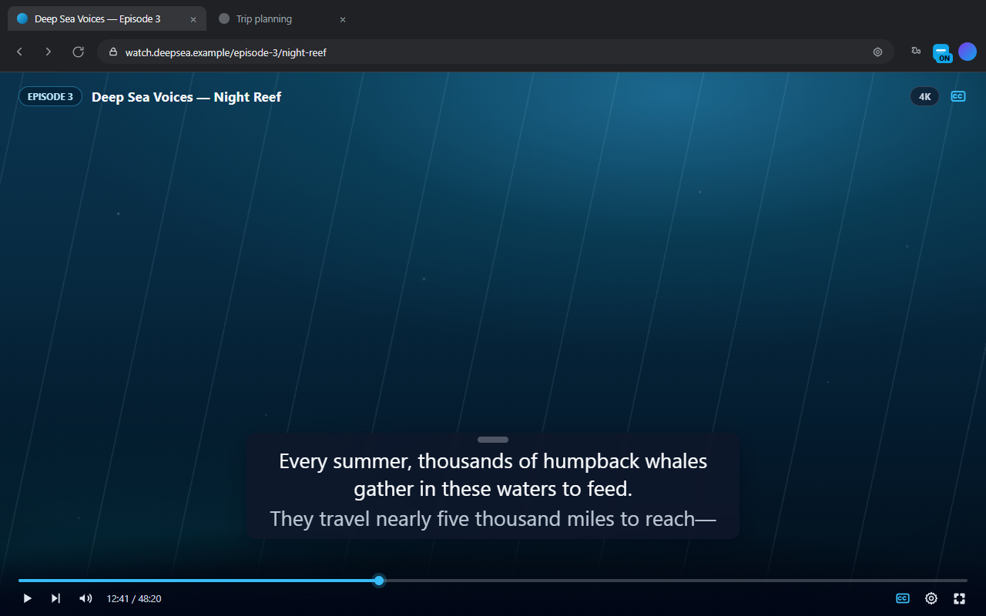Toggle closed captions in bottom control bar
Viewport: 986px width, 616px height.
point(902,598)
